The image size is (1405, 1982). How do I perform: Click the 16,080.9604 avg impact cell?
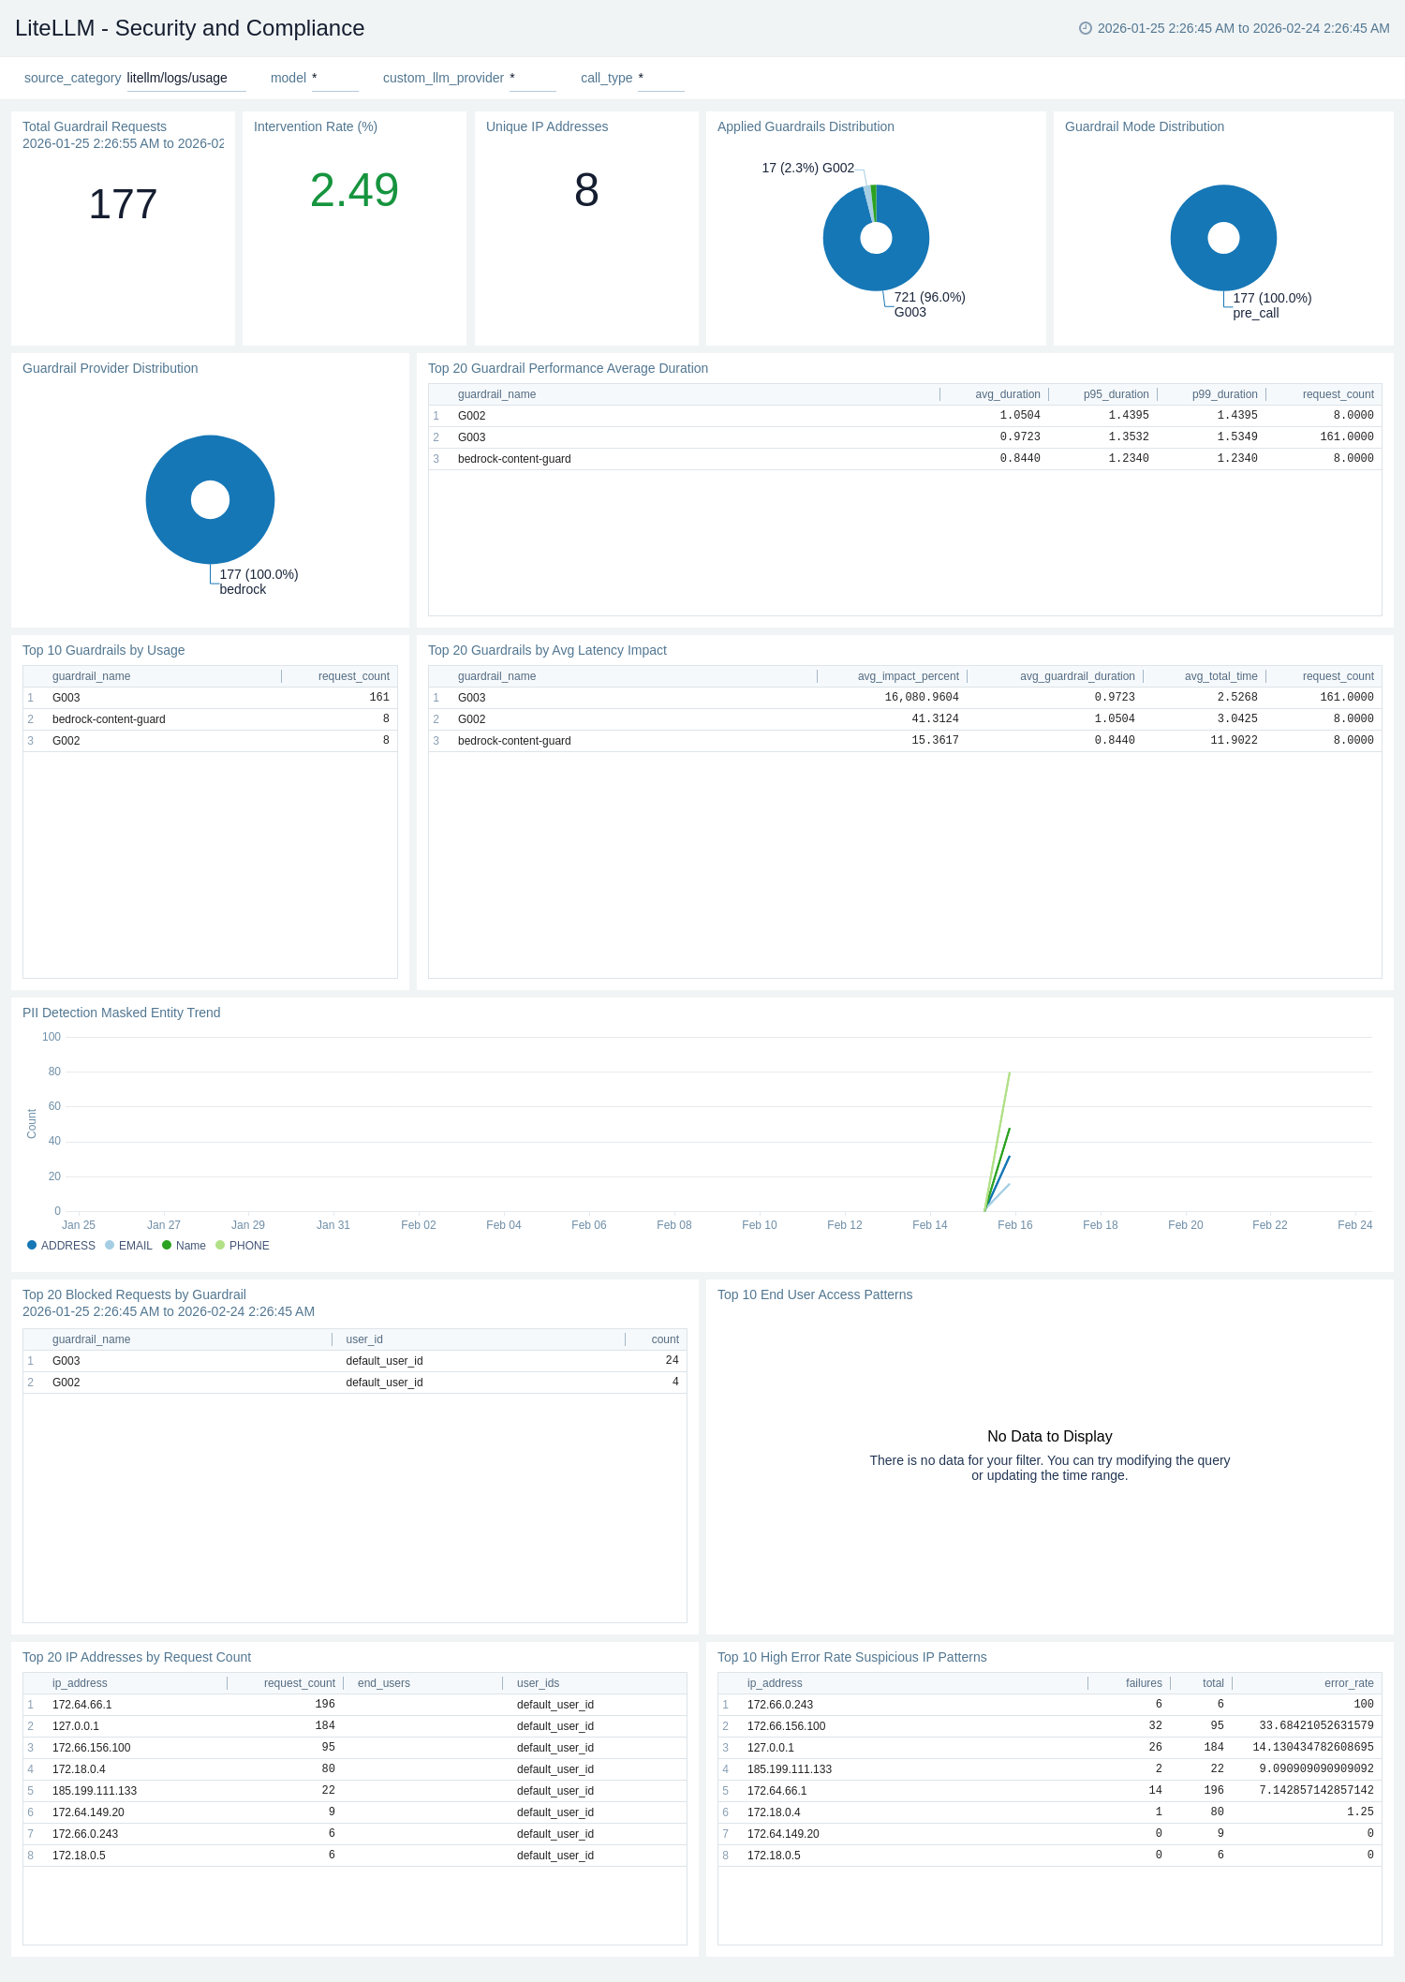click(x=922, y=698)
